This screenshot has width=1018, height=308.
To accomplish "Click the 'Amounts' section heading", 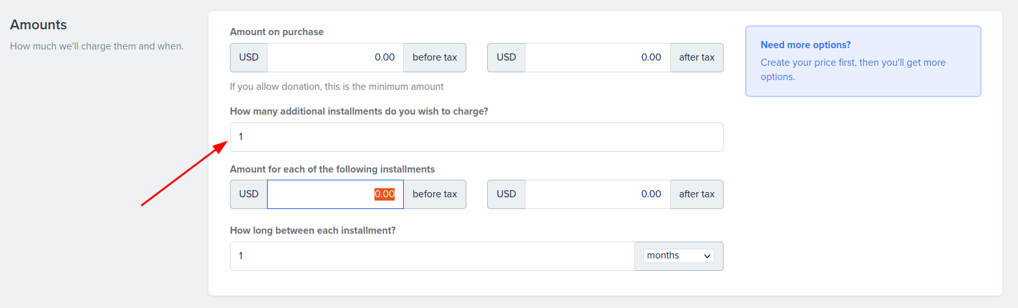I will (x=38, y=25).
